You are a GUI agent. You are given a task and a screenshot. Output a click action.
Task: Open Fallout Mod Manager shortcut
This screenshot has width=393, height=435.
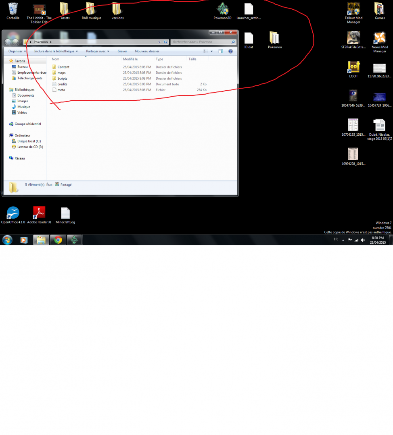tap(353, 13)
